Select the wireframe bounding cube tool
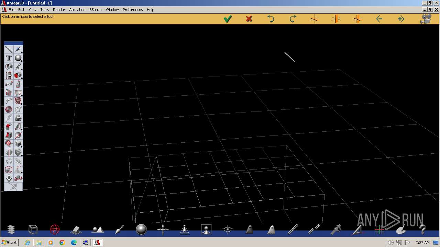This screenshot has width=440, height=247. tap(9, 169)
